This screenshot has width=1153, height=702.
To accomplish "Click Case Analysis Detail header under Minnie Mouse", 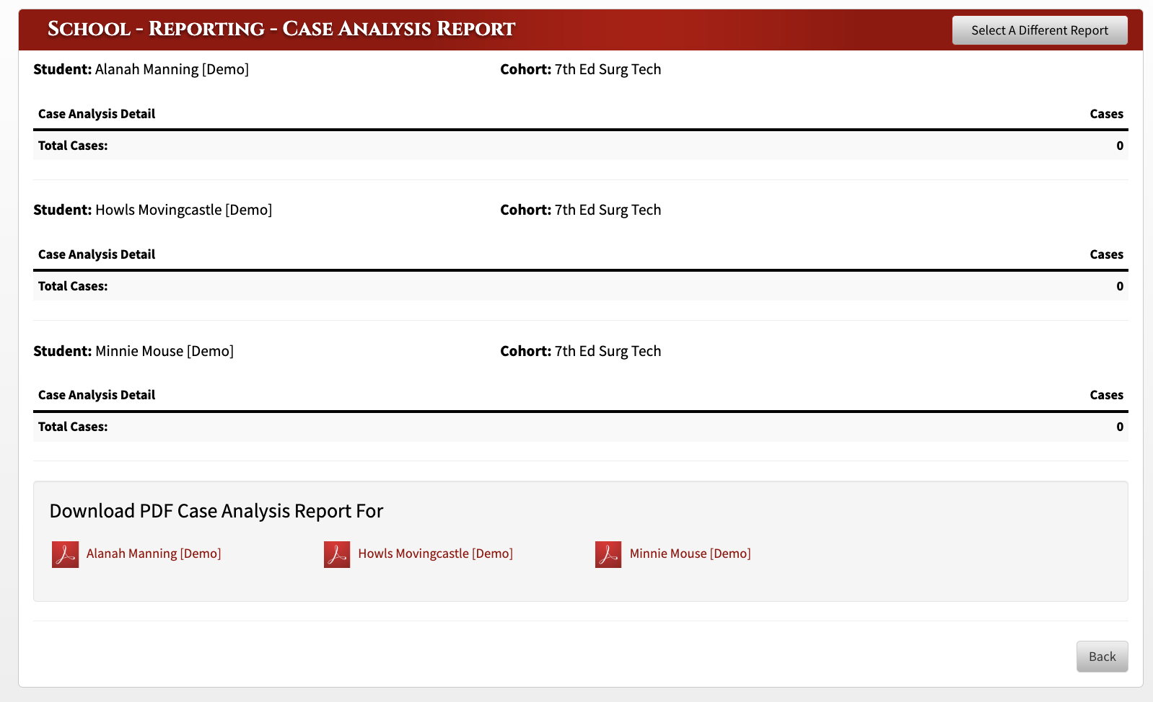I will point(97,395).
